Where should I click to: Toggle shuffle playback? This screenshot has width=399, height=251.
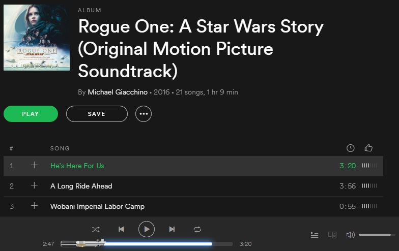click(96, 229)
